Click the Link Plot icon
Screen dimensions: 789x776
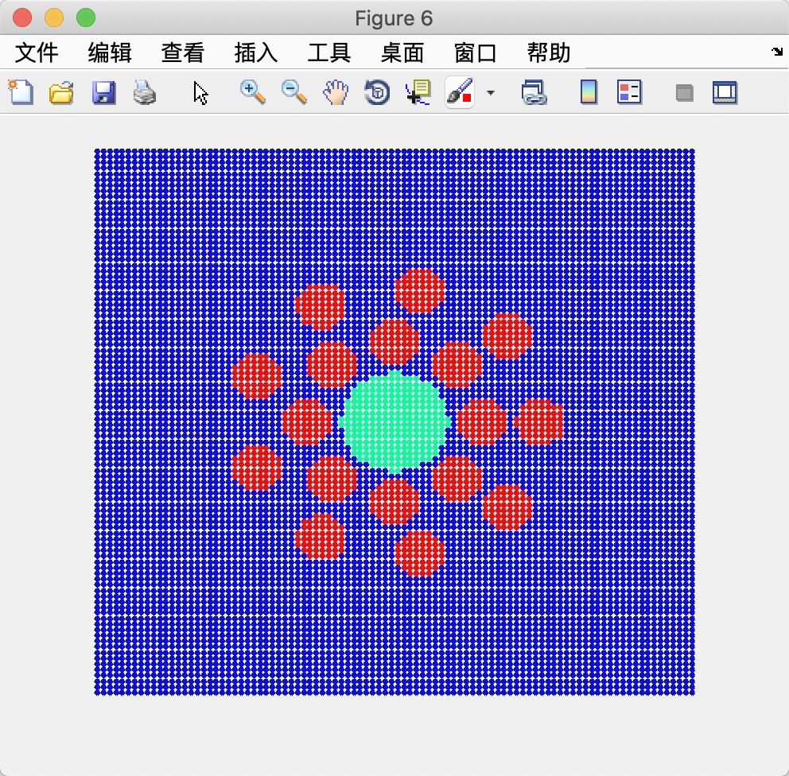coord(534,92)
